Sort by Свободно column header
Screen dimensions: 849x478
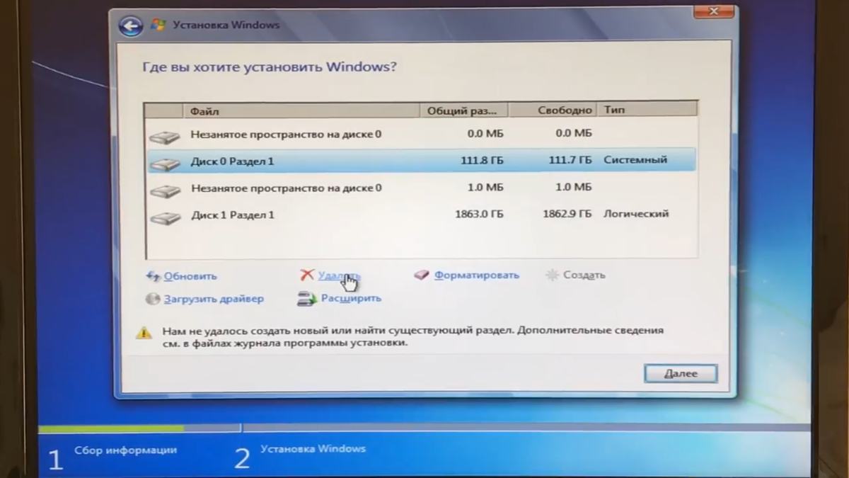point(554,110)
